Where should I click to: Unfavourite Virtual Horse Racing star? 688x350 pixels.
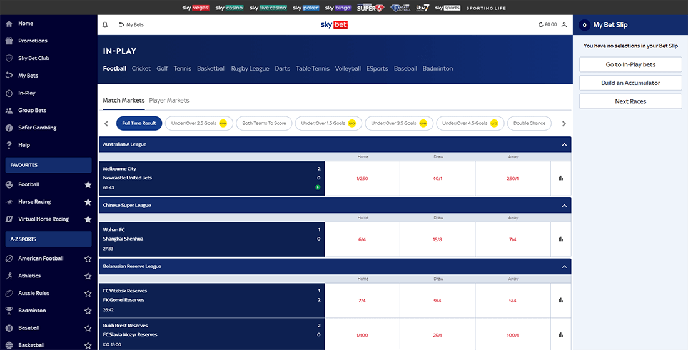point(88,219)
